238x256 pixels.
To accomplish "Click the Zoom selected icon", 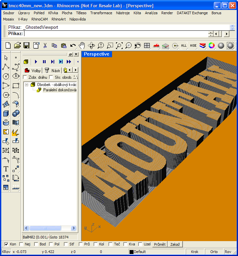I will coord(128,46).
